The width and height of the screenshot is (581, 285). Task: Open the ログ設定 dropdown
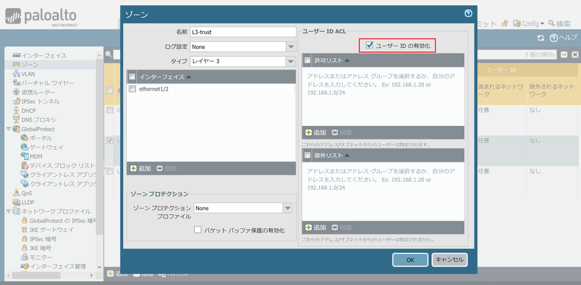coord(291,47)
